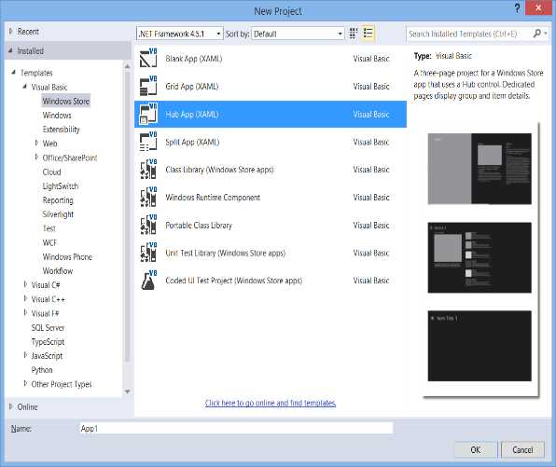Select the Python category
The image size is (556, 467).
pos(42,370)
